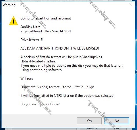137x130 pixels.
Task: Click Yes to confirm the reformat
Action: tap(89, 121)
